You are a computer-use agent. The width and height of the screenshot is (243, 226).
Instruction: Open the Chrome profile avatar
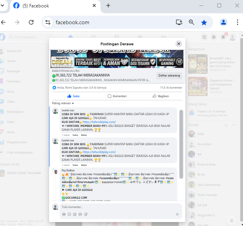[223, 22]
